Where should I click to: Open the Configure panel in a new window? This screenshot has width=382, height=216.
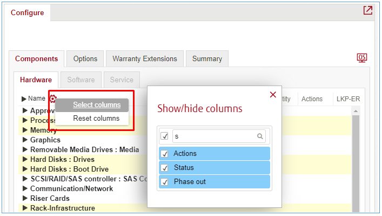[367, 10]
